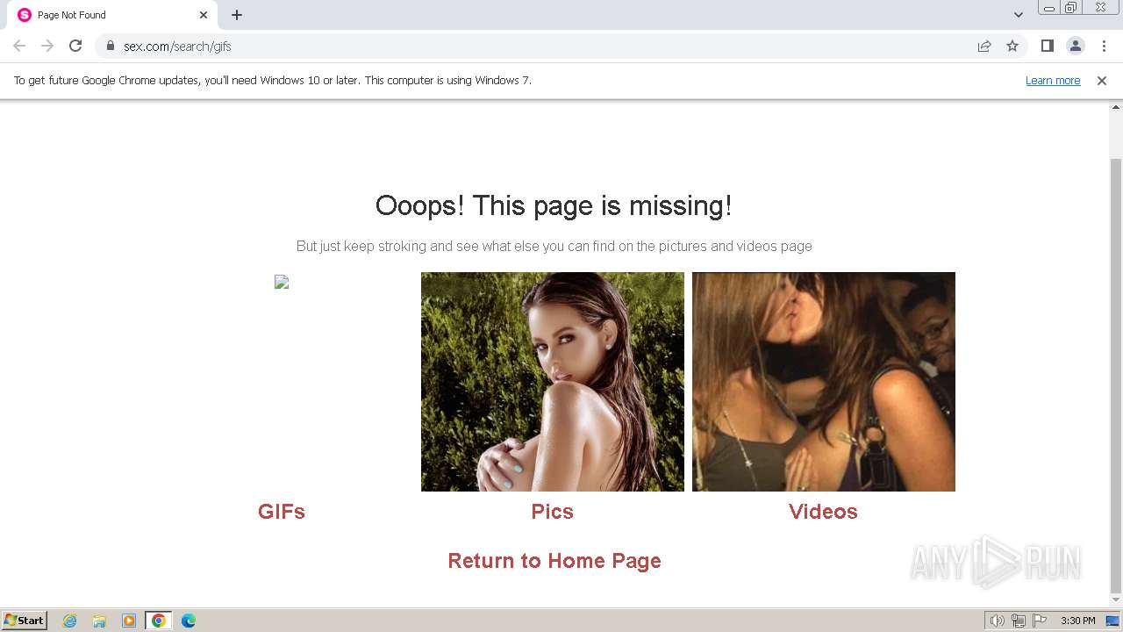The height and width of the screenshot is (632, 1123).
Task: Open Action Center flag icon
Action: [1040, 621]
